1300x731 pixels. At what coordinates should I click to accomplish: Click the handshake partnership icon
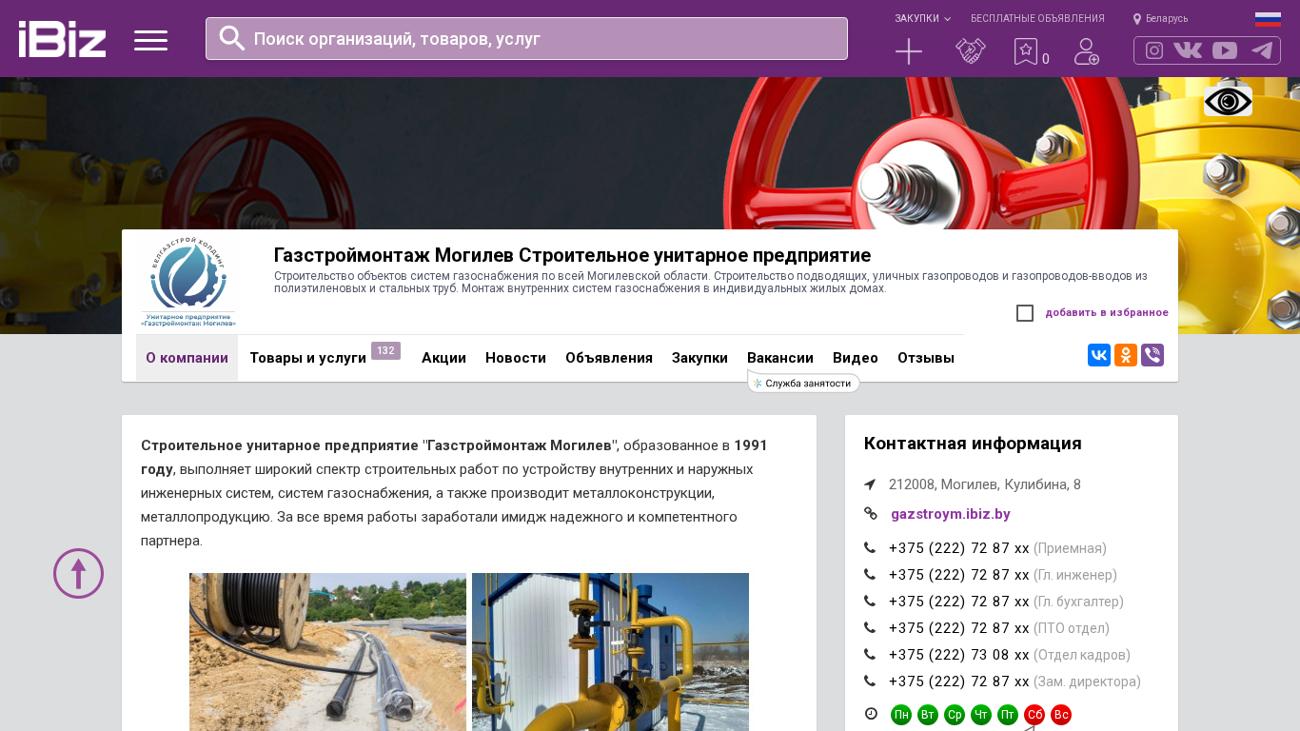pos(971,51)
